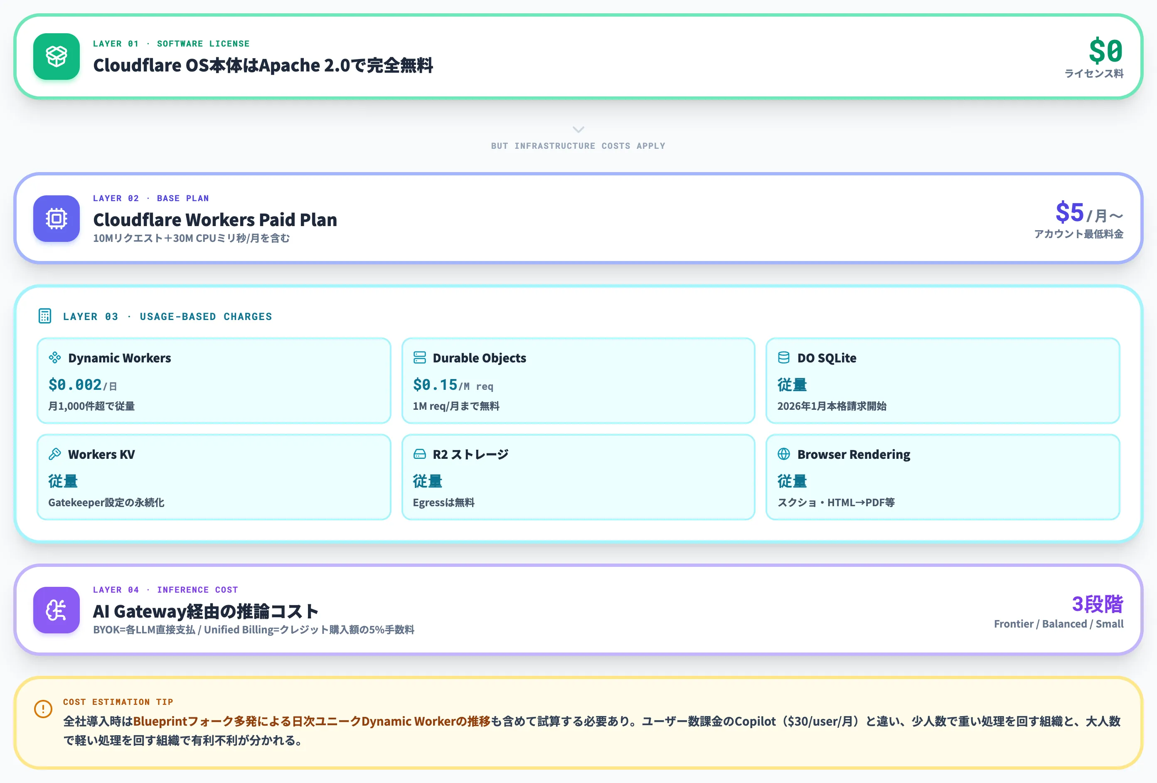Click the R2 storage drive icon
This screenshot has height=783, width=1157.
420,454
